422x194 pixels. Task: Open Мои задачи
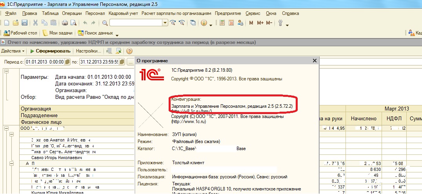click(58, 33)
